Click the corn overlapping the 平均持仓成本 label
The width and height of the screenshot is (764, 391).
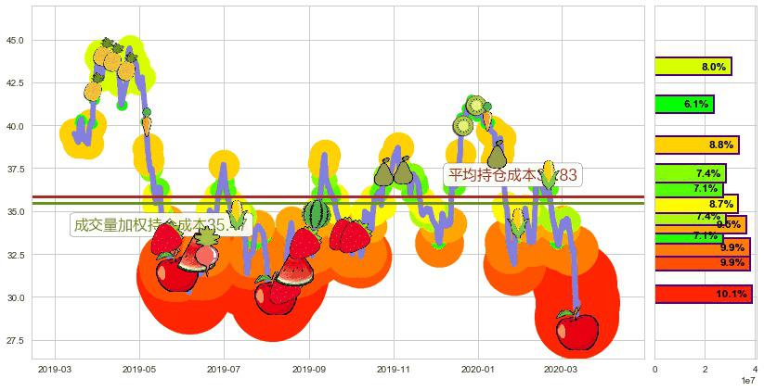click(x=549, y=173)
